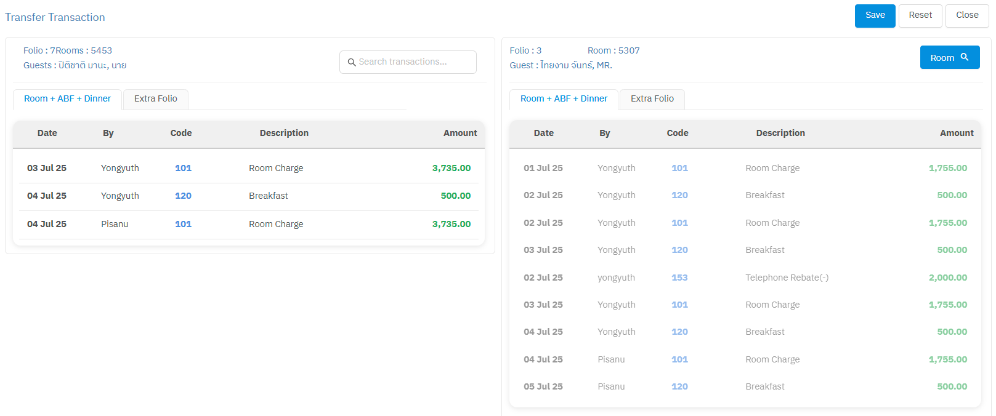Viewport: 996px width, 416px height.
Task: Save the transfer transaction
Action: pos(875,15)
